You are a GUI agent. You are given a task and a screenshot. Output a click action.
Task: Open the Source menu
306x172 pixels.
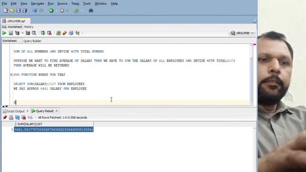(62, 3)
